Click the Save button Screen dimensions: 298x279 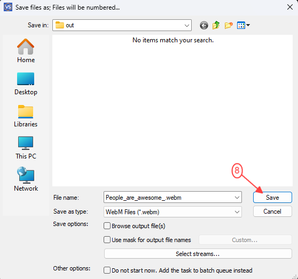pos(272,198)
